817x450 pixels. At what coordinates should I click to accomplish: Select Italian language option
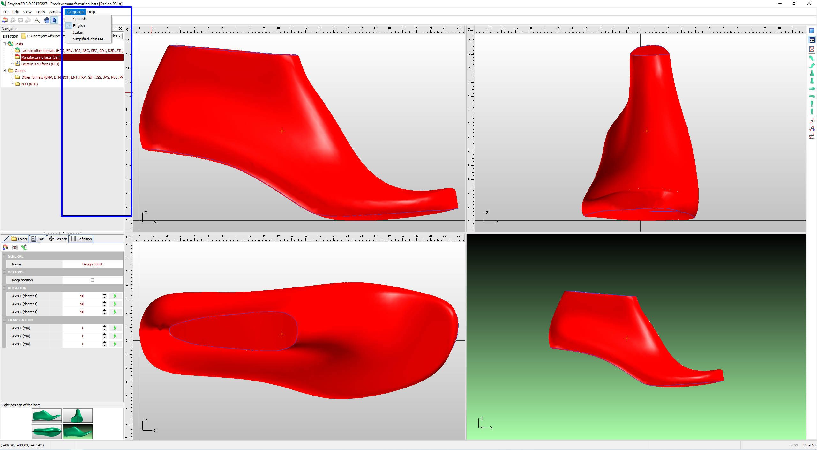(x=78, y=32)
